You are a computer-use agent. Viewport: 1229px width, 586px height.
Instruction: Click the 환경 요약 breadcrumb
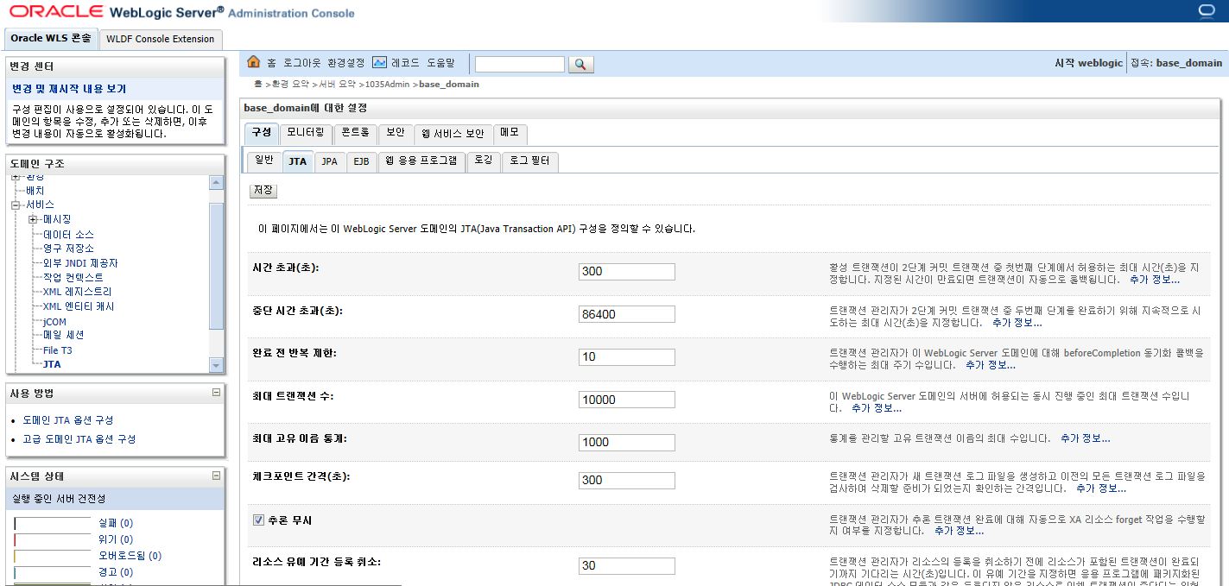pyautogui.click(x=291, y=85)
